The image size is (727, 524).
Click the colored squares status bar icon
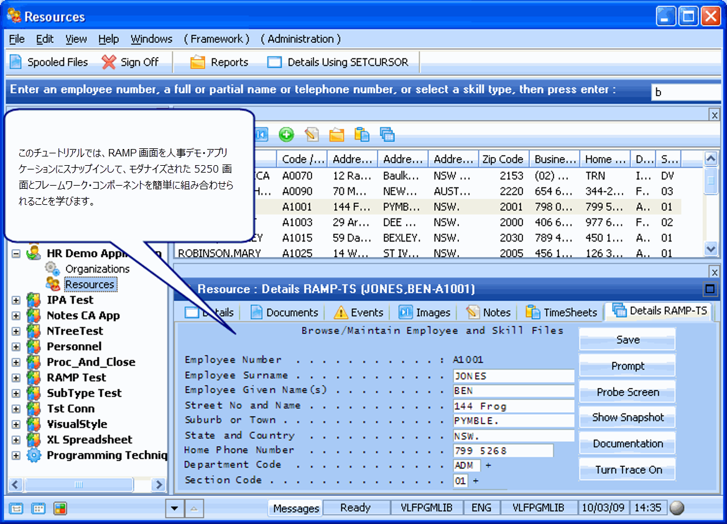60,508
